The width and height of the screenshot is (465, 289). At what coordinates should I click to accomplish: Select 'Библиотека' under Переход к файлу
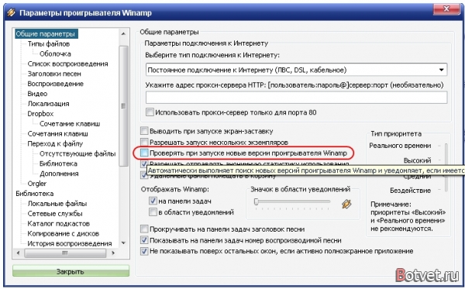(58, 163)
